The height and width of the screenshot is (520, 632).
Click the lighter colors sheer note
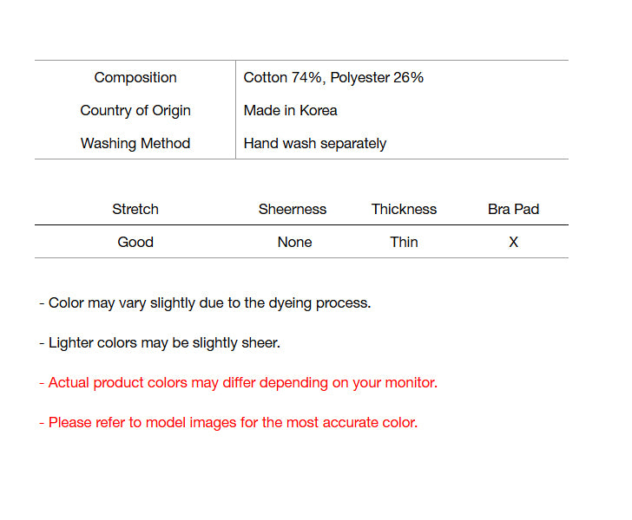[x=160, y=343]
